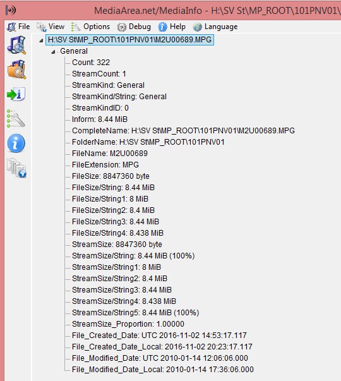Click the documents and globe sidebar icon
This screenshot has height=381, width=341.
point(16,168)
